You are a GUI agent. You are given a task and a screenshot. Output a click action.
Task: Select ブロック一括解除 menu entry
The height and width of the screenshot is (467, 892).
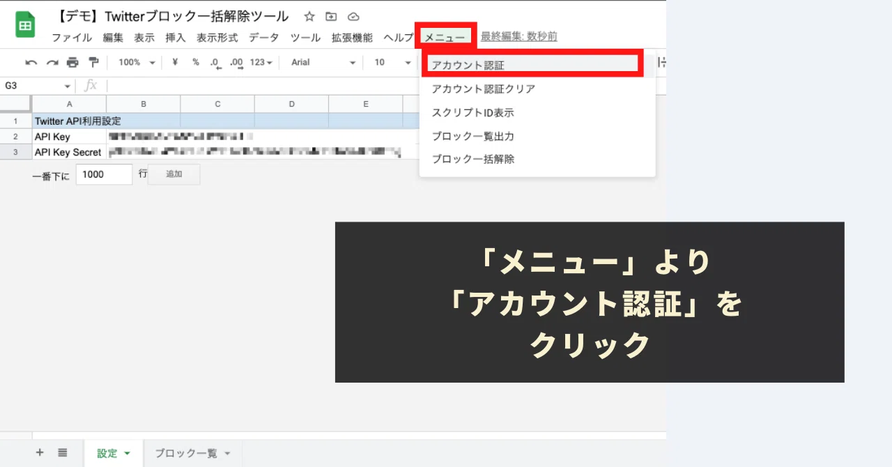537,159
